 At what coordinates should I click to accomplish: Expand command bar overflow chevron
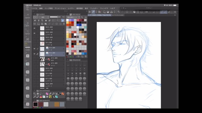tap(175, 12)
